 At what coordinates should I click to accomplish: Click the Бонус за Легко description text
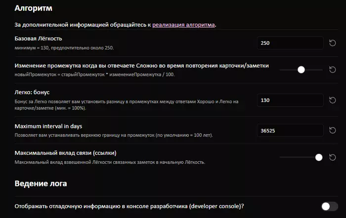click(x=127, y=105)
